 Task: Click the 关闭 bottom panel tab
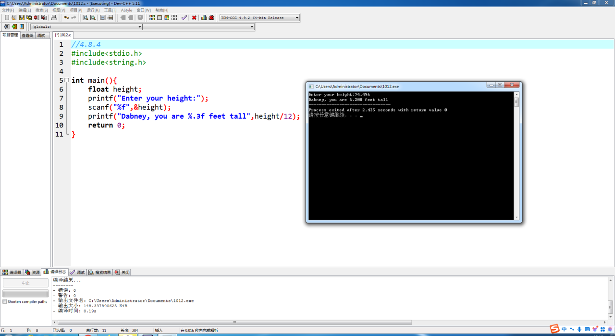click(122, 272)
